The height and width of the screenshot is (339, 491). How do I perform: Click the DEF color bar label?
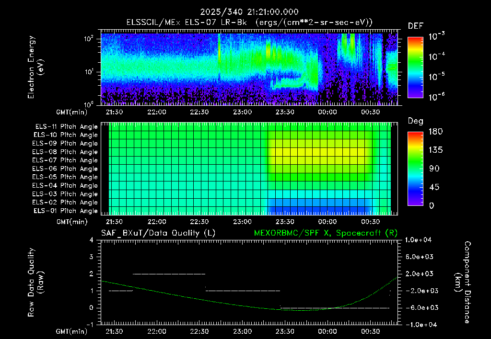click(415, 26)
